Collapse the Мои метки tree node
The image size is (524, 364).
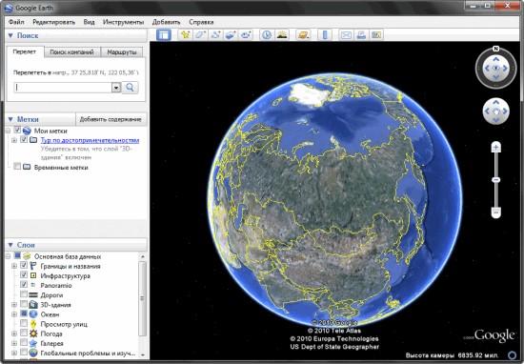pyautogui.click(x=8, y=131)
